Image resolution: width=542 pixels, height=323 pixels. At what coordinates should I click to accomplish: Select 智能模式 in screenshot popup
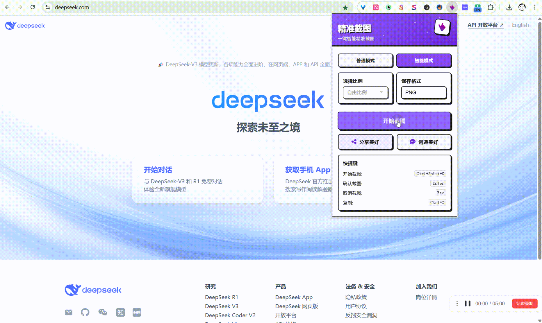(424, 60)
